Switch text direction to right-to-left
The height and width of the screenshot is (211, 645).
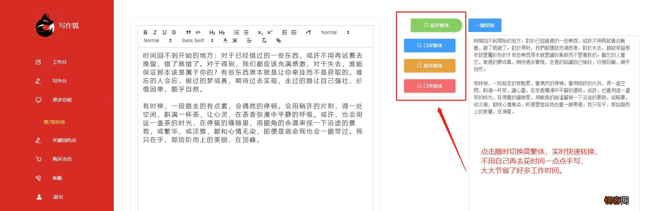[308, 32]
